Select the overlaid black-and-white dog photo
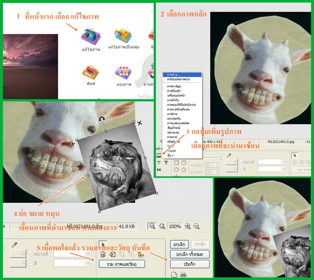The image size is (314, 280). [x=117, y=167]
